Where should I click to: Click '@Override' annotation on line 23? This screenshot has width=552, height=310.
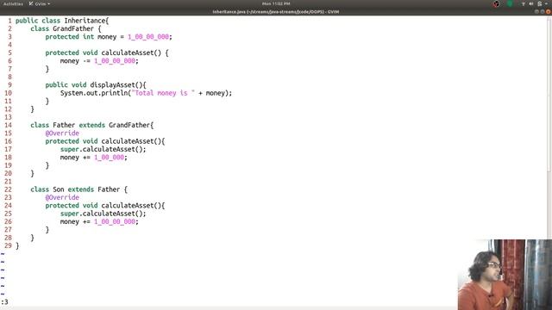click(x=62, y=197)
